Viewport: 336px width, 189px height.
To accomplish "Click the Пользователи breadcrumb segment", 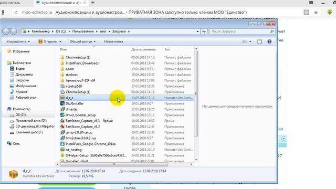I will coord(83,31).
